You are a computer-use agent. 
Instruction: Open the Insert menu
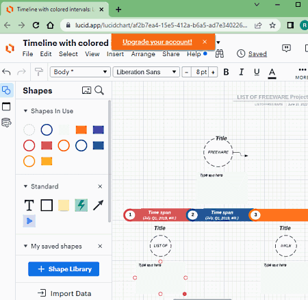(115, 54)
